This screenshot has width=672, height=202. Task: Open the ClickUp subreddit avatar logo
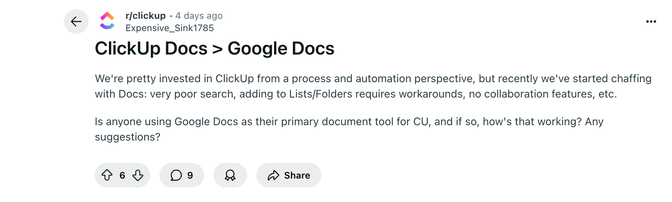coord(107,21)
